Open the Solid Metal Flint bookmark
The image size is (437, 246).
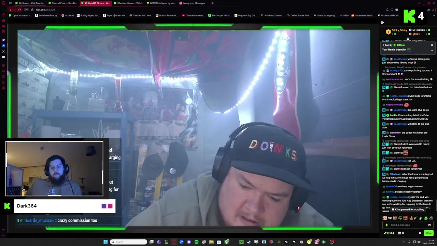coord(47,15)
